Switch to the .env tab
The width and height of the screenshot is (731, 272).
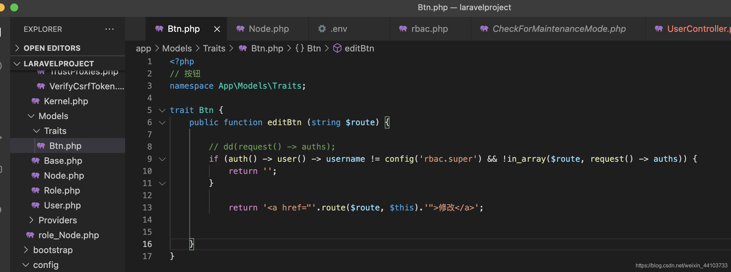click(x=349, y=29)
